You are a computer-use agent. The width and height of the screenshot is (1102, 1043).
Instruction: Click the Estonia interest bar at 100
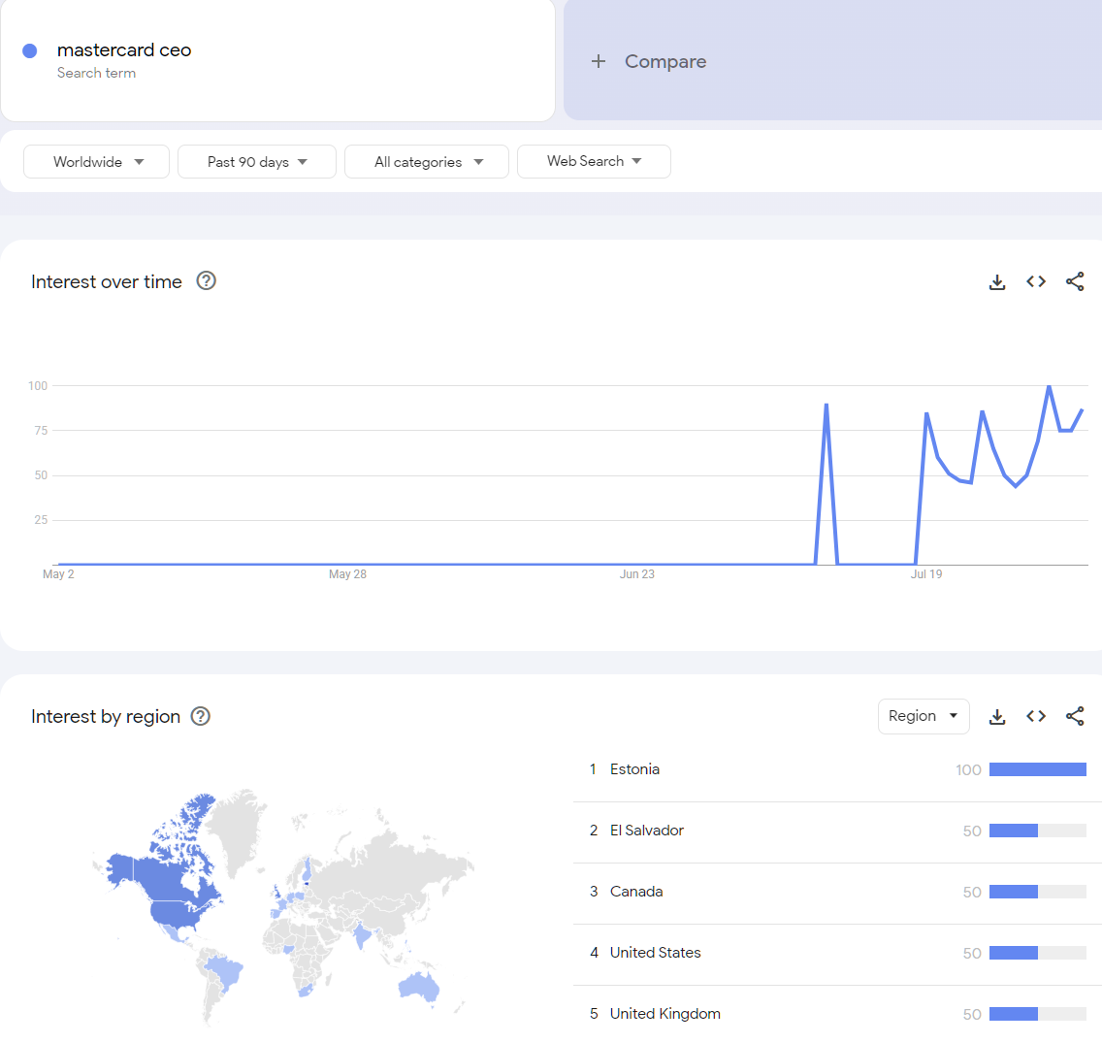pyautogui.click(x=1037, y=769)
